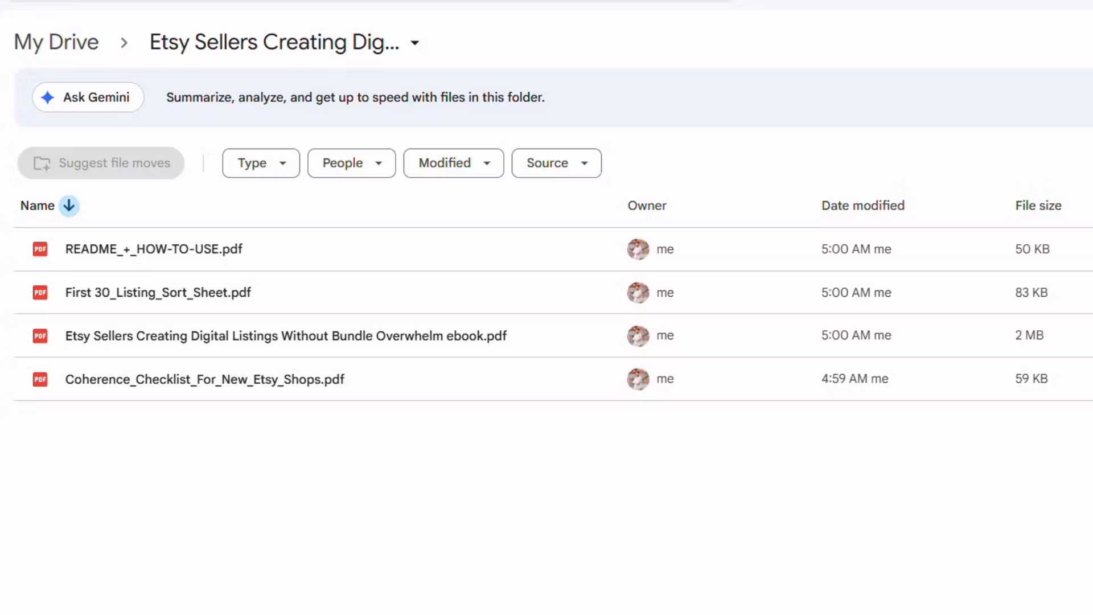Click the PDF icon beside the Bundle Overwhelm ebook
This screenshot has width=1093, height=615.
pyautogui.click(x=40, y=336)
